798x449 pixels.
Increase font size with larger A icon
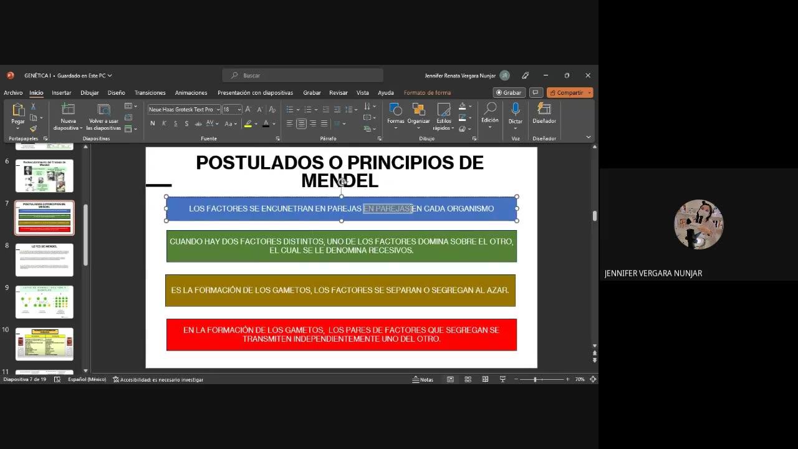(248, 109)
